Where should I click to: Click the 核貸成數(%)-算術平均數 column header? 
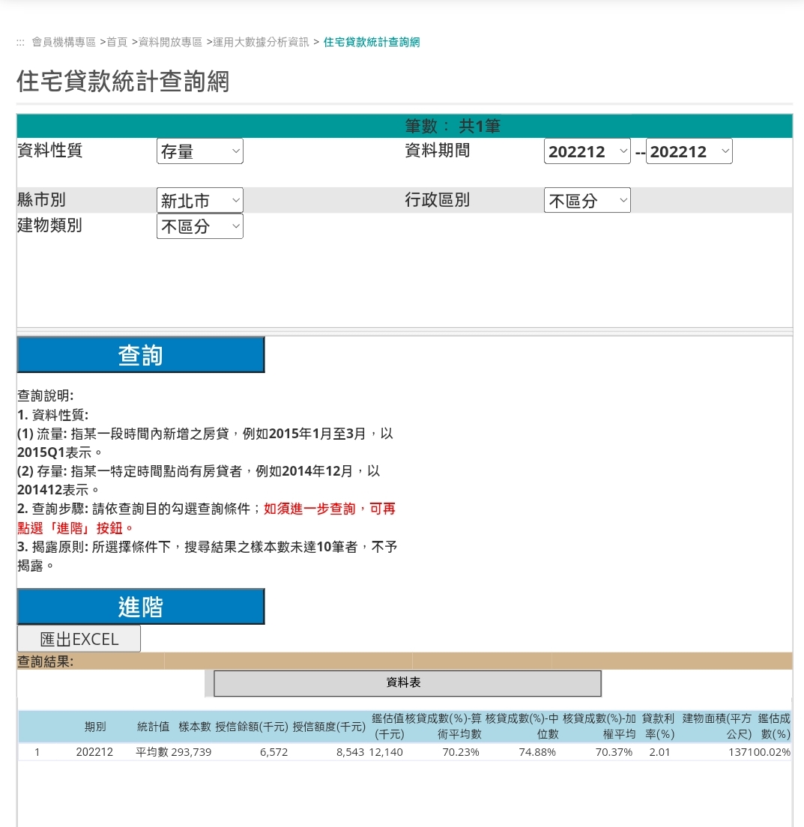444,727
